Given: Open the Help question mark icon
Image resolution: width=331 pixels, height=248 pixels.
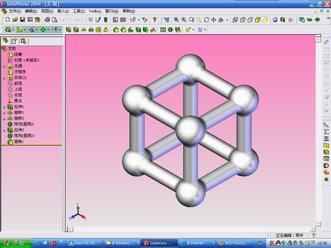Looking at the screenshot, I should 155,20.
